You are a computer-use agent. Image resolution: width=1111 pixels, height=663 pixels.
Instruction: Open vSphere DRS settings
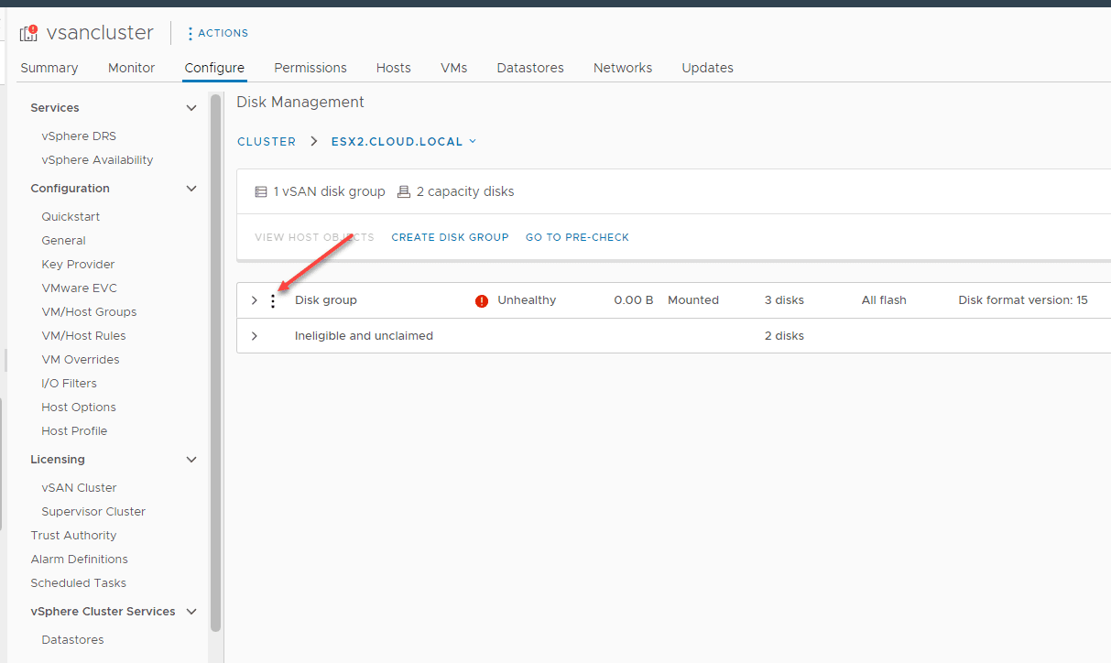[79, 136]
